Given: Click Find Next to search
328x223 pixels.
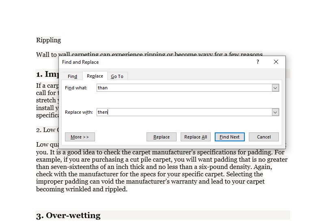Looking at the screenshot, I should (229, 137).
